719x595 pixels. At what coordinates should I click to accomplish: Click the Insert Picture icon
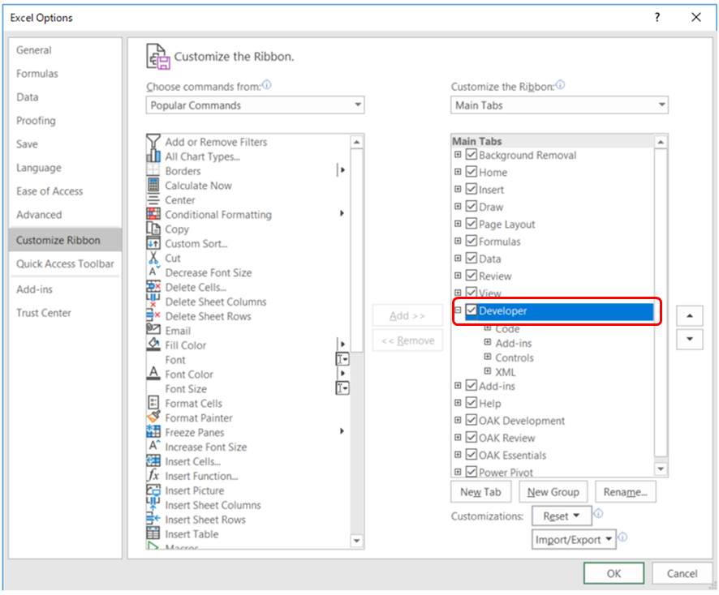click(x=153, y=490)
